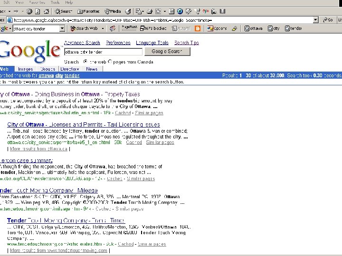This screenshot has height=256, width=342.
Task: Click the AutoFill button on Google toolbar
Action: 181,28
